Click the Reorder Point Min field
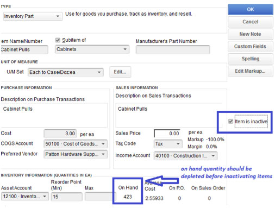 tap(67, 197)
